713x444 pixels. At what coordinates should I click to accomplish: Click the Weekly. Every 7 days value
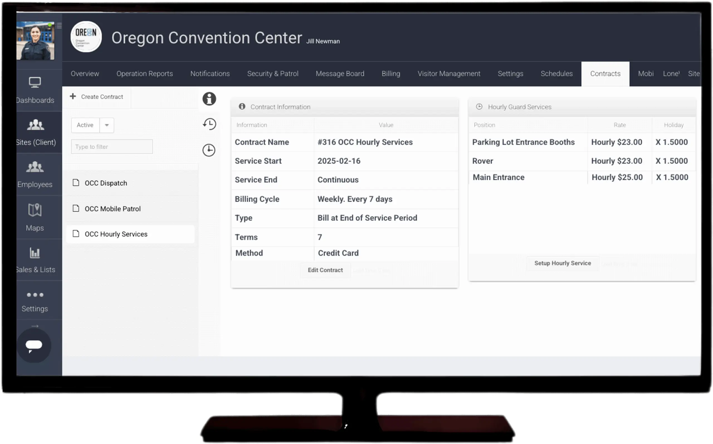pos(355,199)
